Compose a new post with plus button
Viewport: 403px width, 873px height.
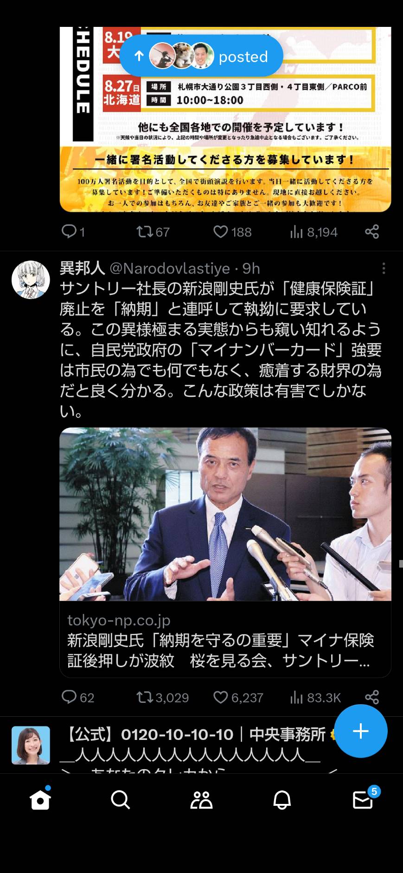tap(360, 731)
